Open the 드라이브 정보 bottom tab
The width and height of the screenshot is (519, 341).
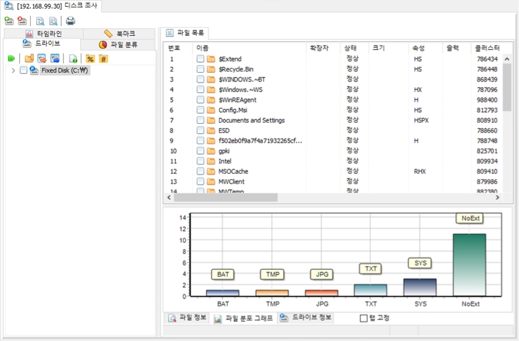[x=305, y=318]
